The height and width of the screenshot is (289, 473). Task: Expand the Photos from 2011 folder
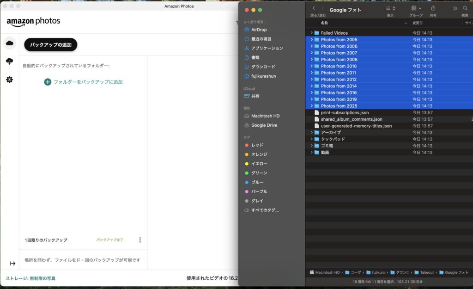tap(312, 73)
